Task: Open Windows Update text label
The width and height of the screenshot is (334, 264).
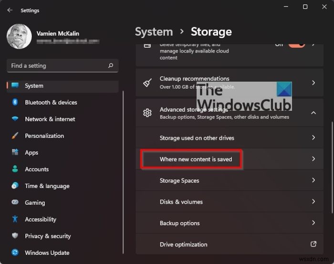Action: point(47,253)
